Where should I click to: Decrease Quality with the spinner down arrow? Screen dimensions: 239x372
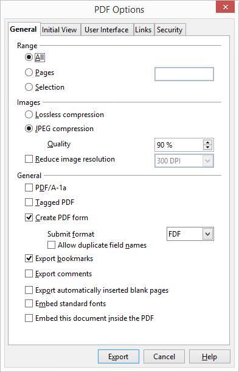pos(207,148)
